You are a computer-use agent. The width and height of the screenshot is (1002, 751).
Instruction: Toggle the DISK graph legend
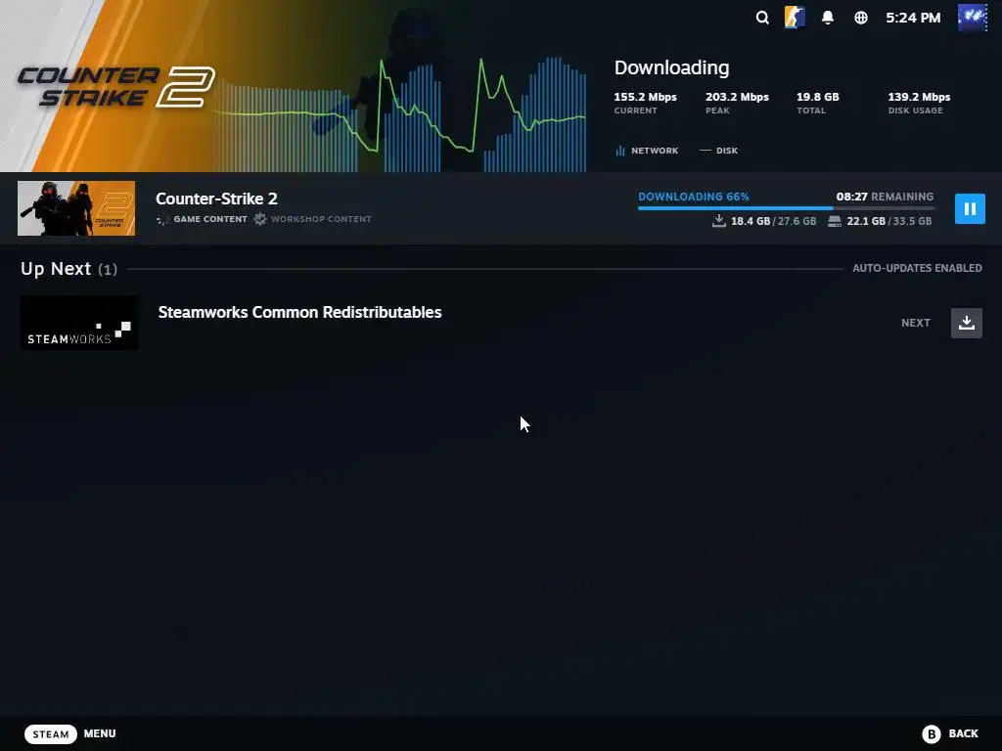tap(718, 151)
